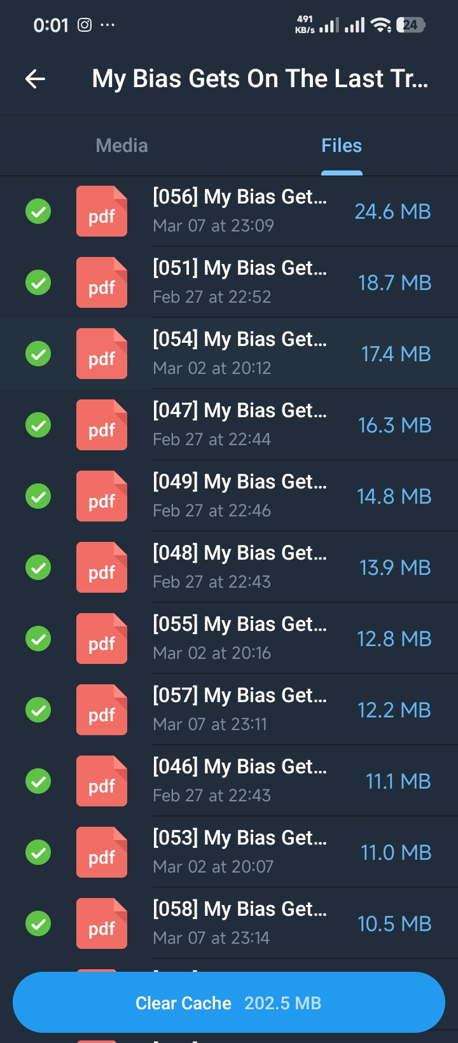Tap the pdf icon of file [049]
The width and height of the screenshot is (458, 1043).
pos(102,496)
